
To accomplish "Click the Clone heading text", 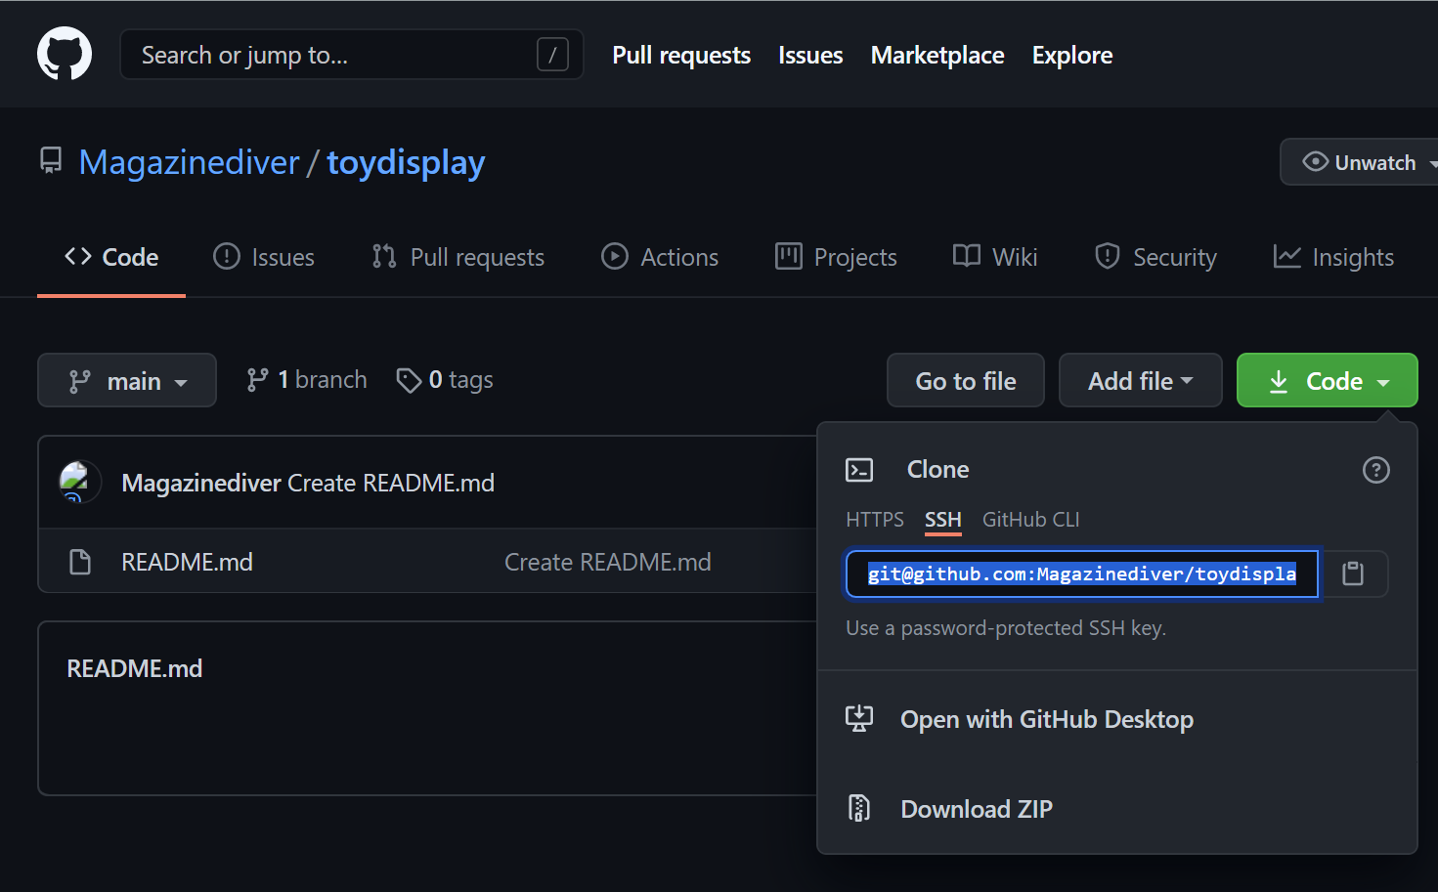I will tap(938, 470).
